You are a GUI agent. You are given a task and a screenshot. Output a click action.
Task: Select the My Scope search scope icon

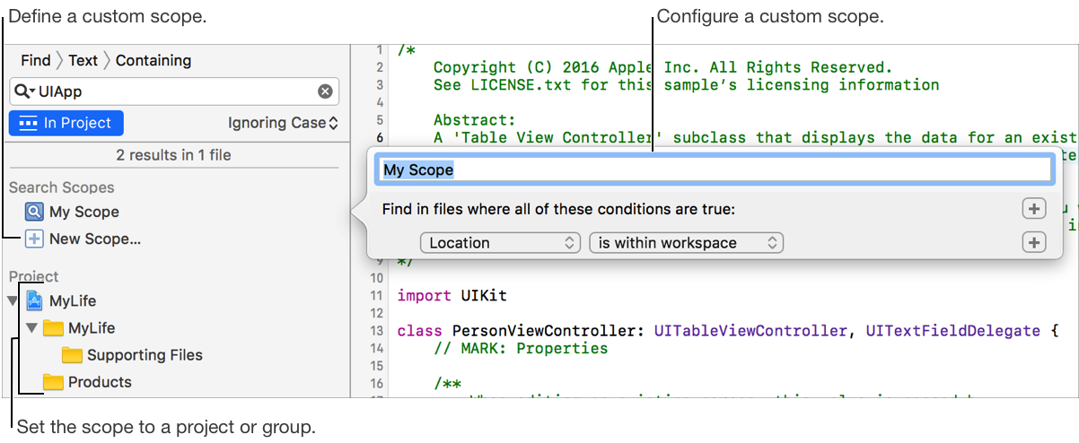(34, 213)
